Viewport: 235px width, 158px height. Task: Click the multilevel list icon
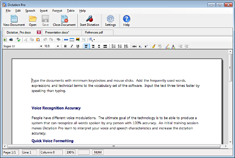tap(126, 46)
